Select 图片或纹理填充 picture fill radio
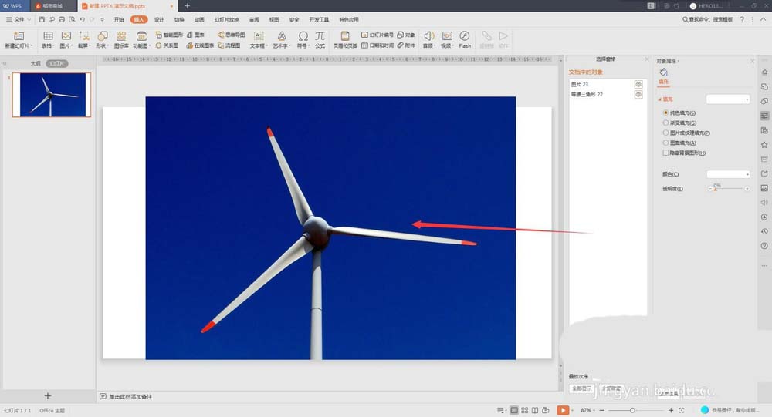Image resolution: width=772 pixels, height=417 pixels. [x=665, y=133]
